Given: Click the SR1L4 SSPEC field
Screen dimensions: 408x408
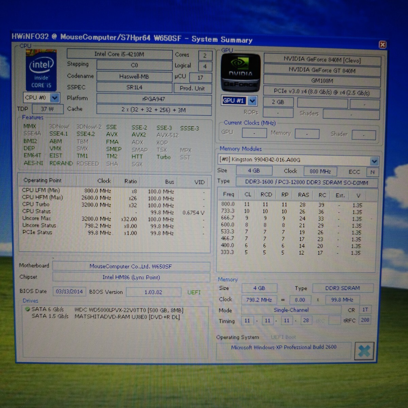Looking at the screenshot, I should coord(134,87).
